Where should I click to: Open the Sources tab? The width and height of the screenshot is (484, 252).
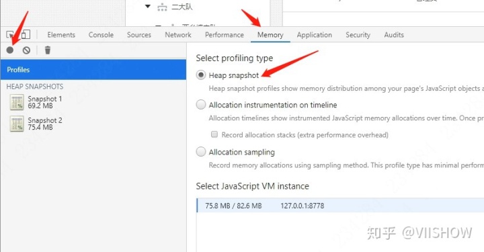(x=139, y=35)
